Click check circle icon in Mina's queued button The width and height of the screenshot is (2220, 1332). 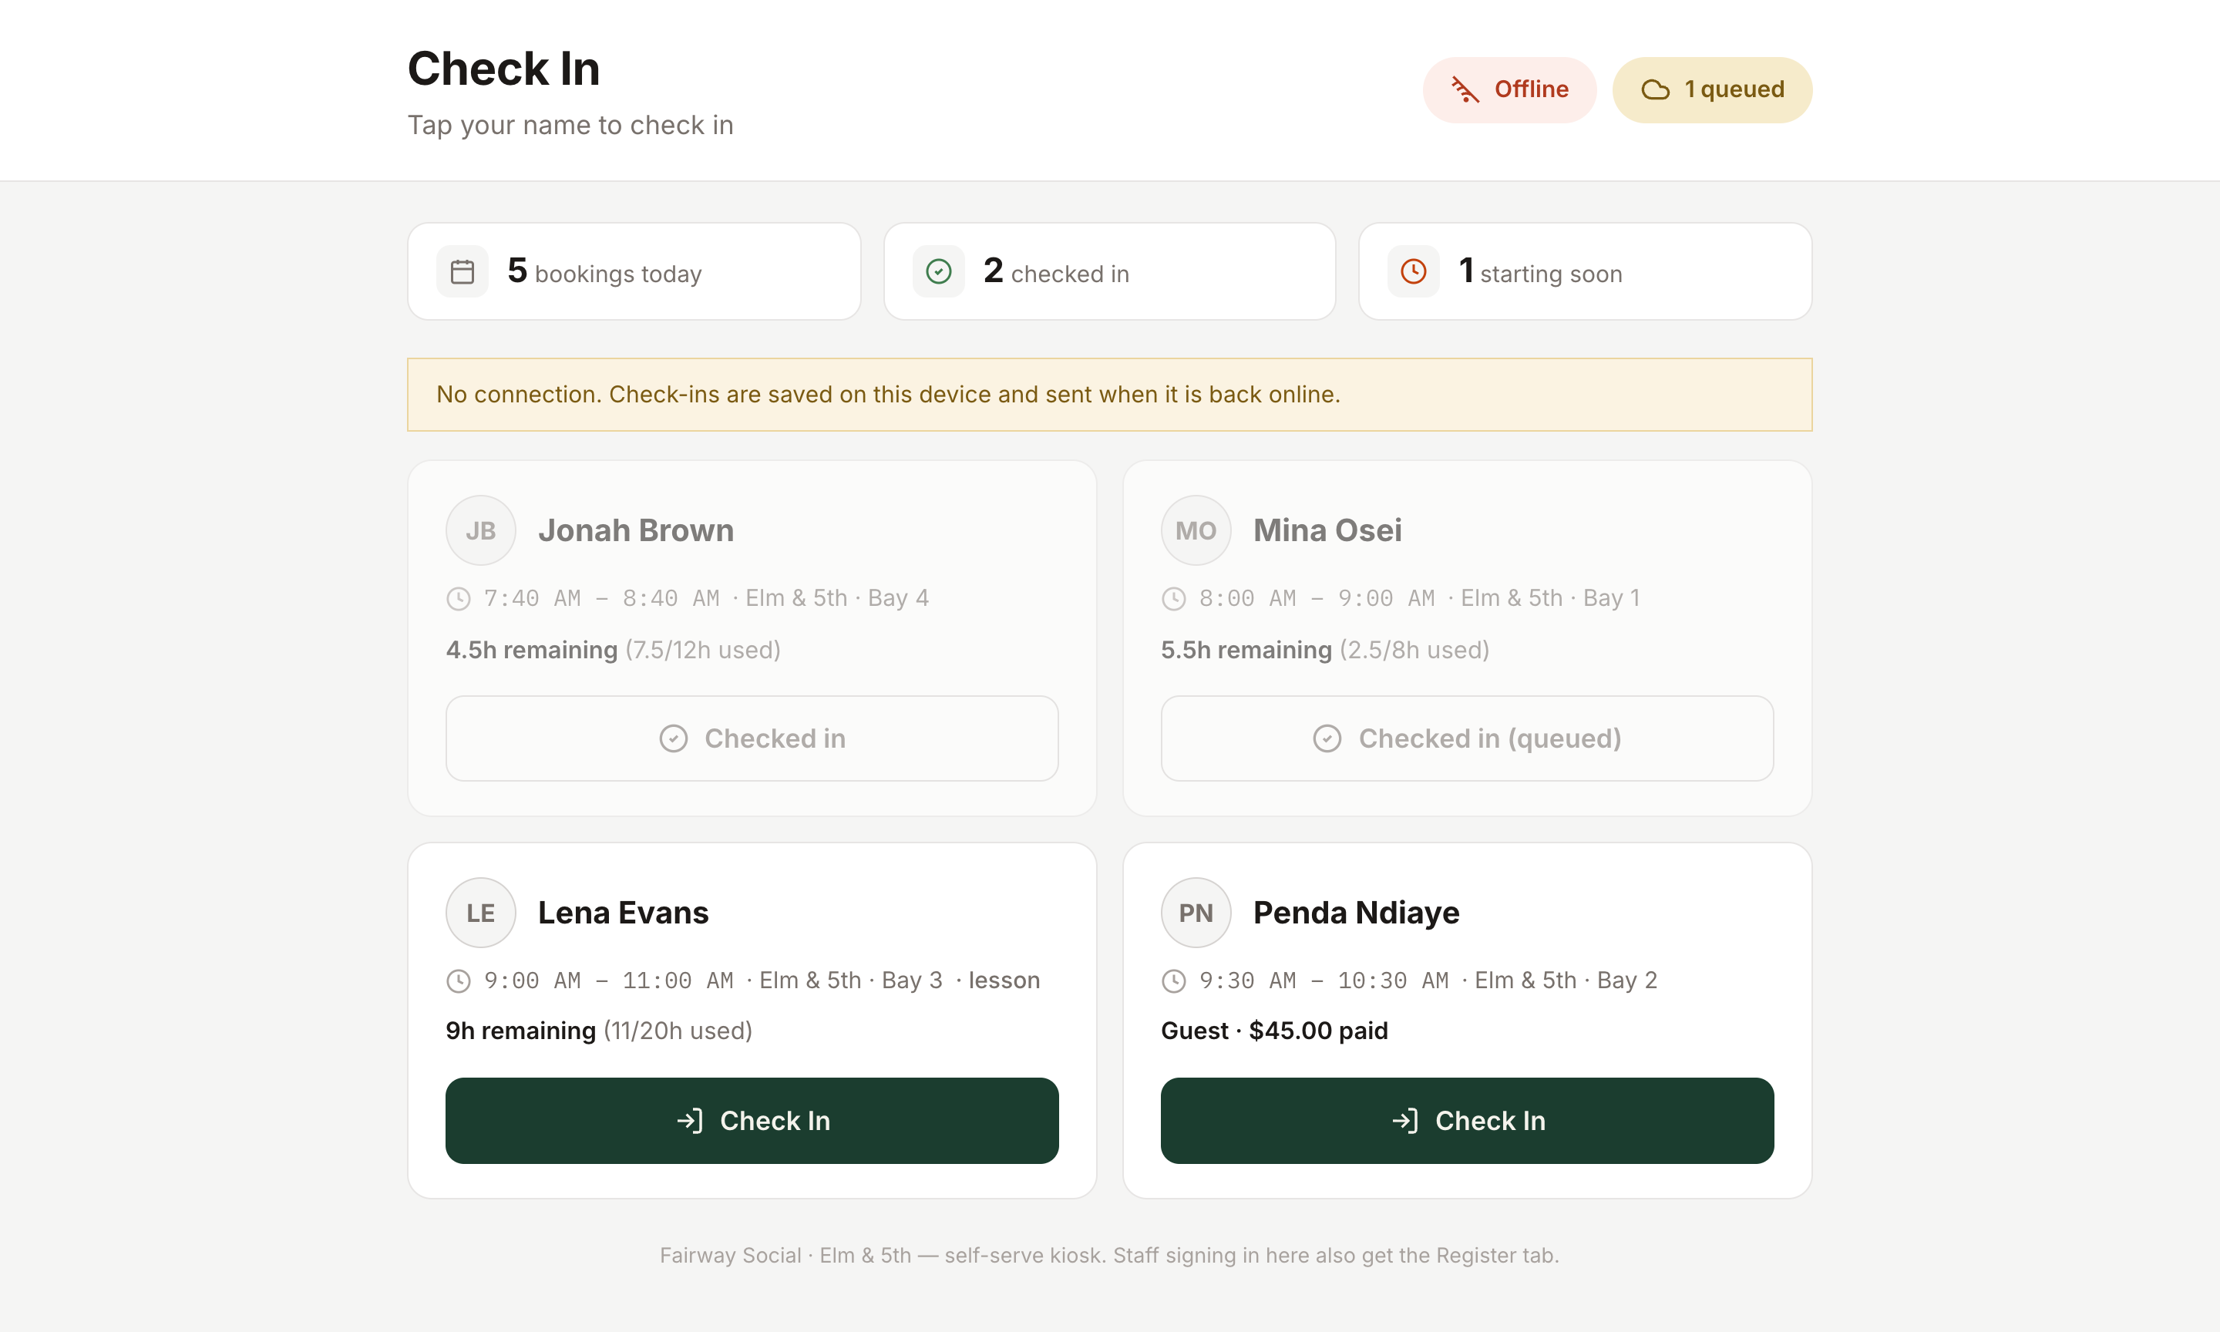[1327, 738]
